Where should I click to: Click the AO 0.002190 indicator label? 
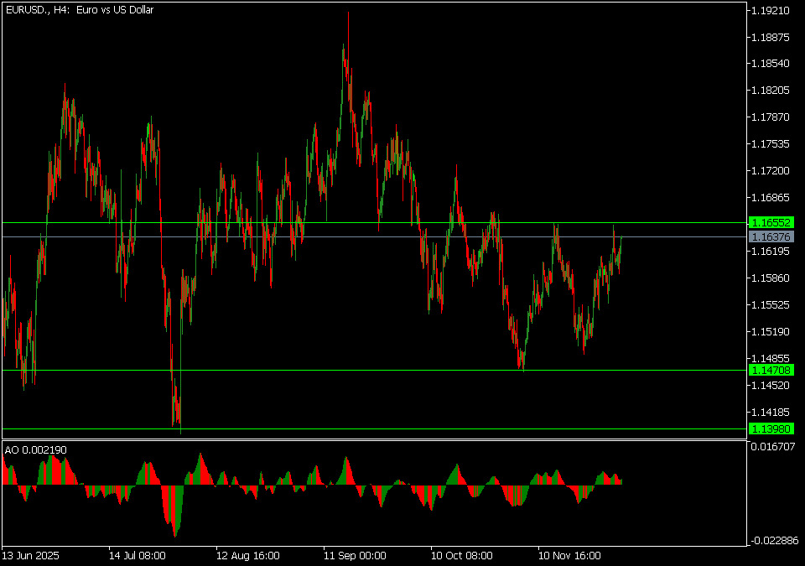tap(36, 450)
